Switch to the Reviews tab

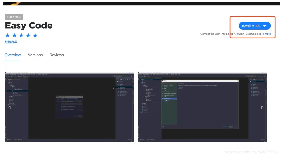click(57, 55)
